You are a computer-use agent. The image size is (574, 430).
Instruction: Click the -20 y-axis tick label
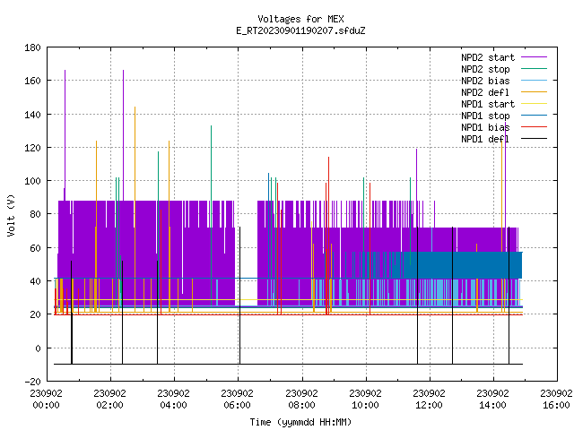[32, 382]
